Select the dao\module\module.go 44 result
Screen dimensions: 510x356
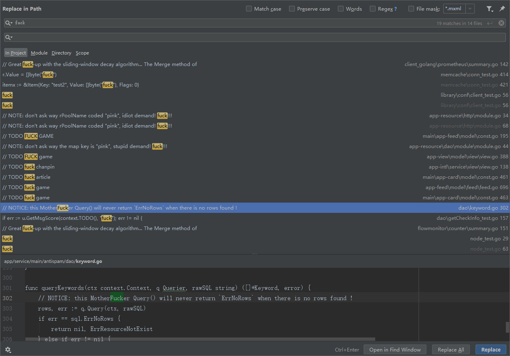pos(255,146)
